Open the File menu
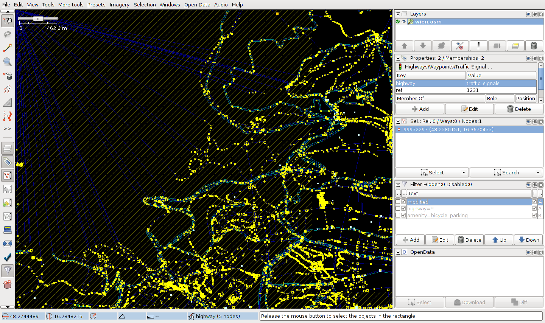Screen dimensions: 545x323 click(x=6, y=5)
